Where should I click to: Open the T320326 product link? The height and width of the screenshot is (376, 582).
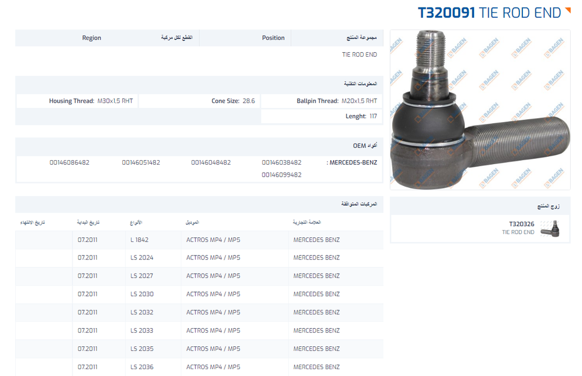coord(522,224)
